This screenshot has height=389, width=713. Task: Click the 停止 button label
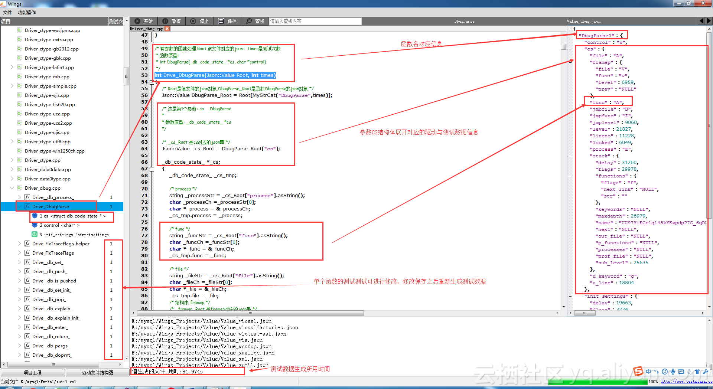pos(204,21)
